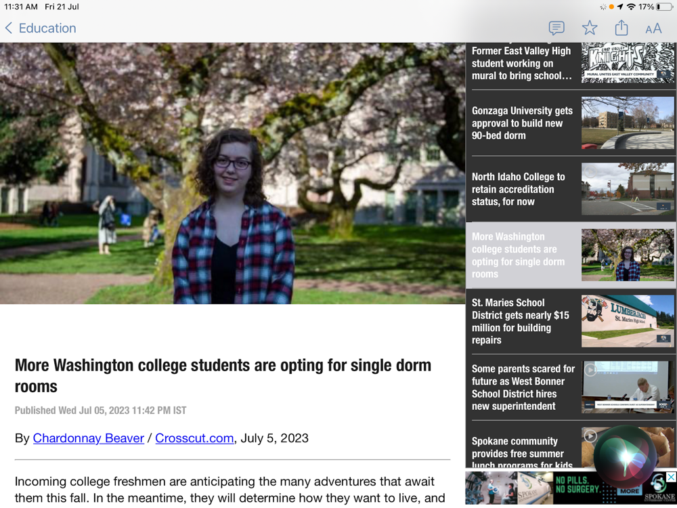Tap the Lumberjacks St. Maries High School thumbnail
The image size is (677, 508).
click(628, 321)
